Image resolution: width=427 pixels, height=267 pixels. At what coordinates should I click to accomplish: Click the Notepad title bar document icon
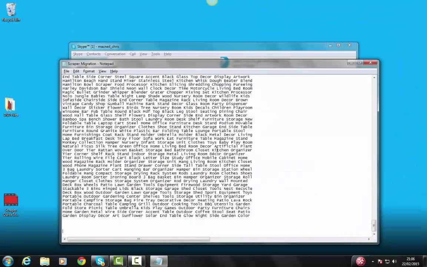64,64
